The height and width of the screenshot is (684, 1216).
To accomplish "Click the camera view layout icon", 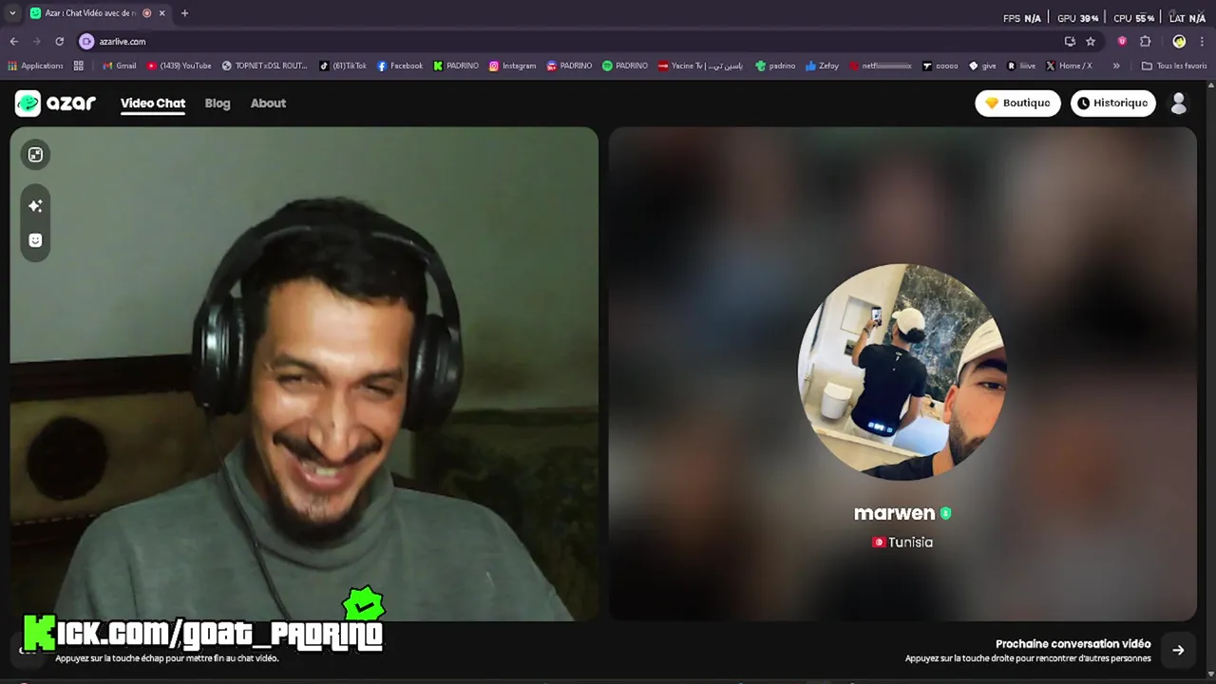I will [35, 155].
